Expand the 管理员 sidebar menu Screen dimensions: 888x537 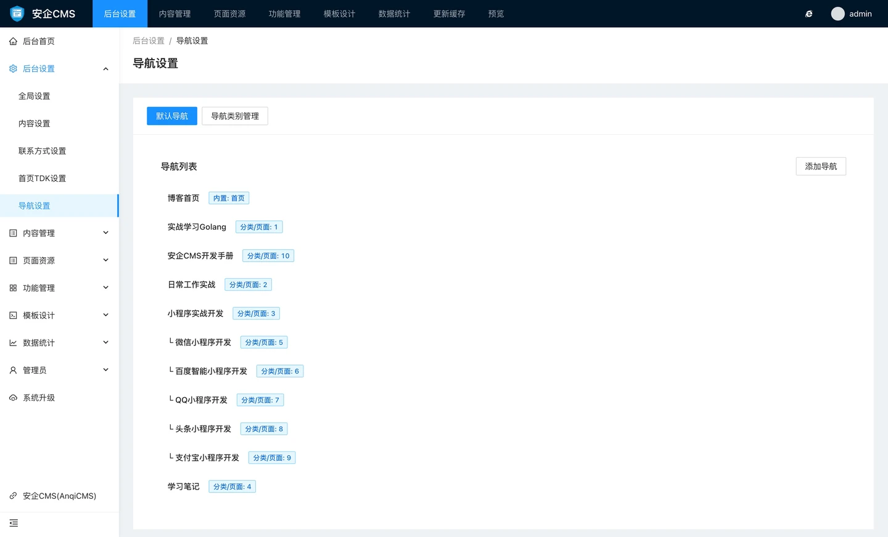(x=105, y=370)
